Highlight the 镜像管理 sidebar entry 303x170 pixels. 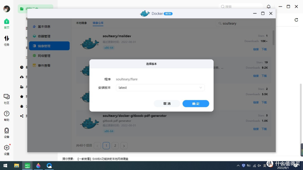49,46
